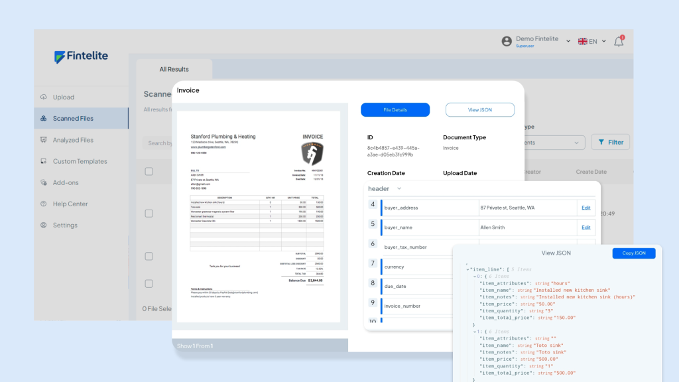
Task: Click the Settings sidebar icon
Action: tap(44, 225)
